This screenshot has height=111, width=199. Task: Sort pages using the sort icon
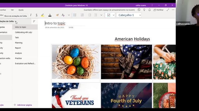pos(34,21)
